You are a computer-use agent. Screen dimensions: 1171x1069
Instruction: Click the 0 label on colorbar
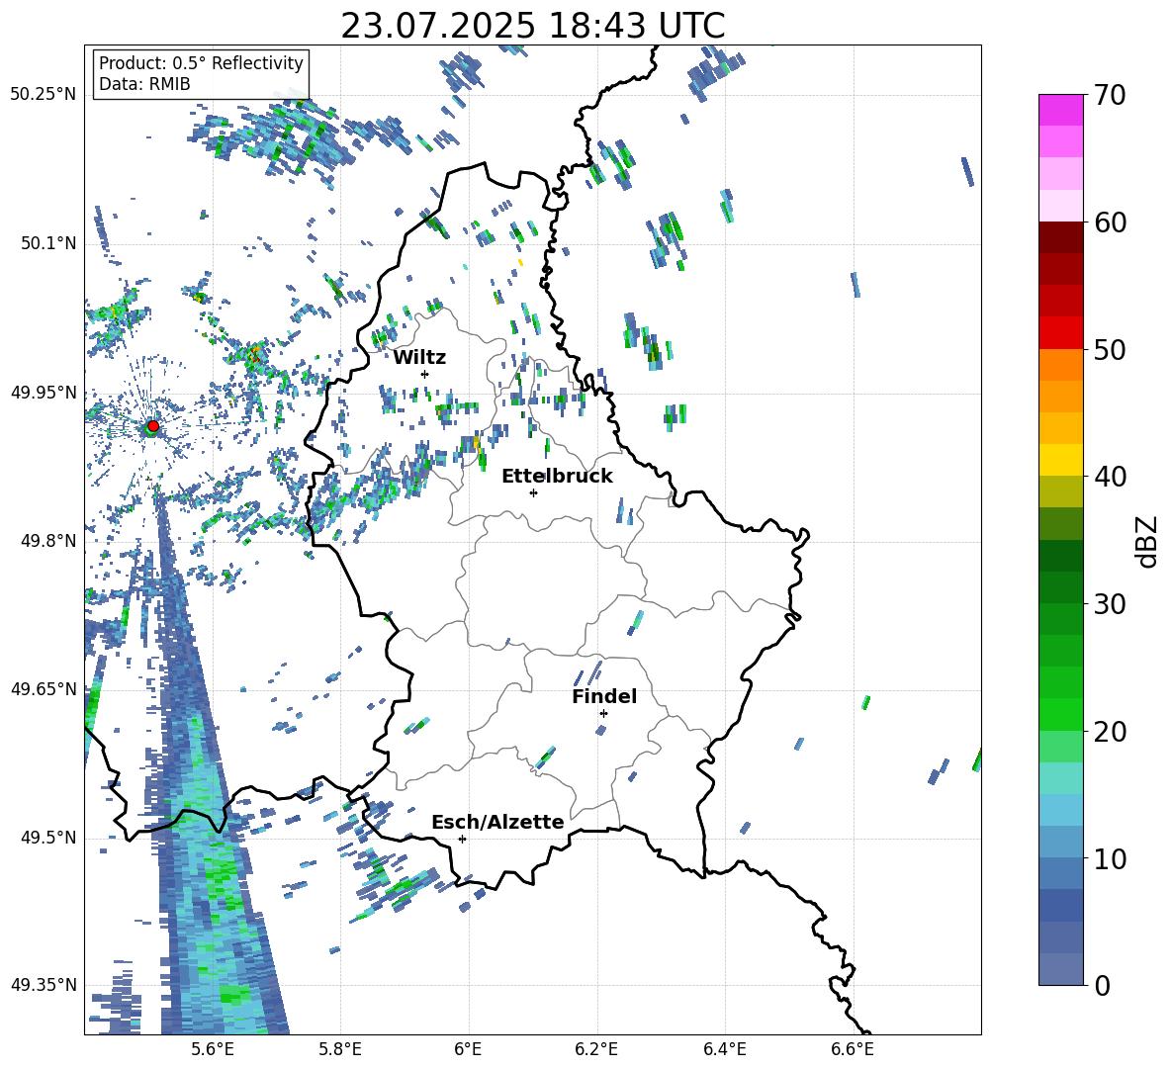[x=1102, y=985]
